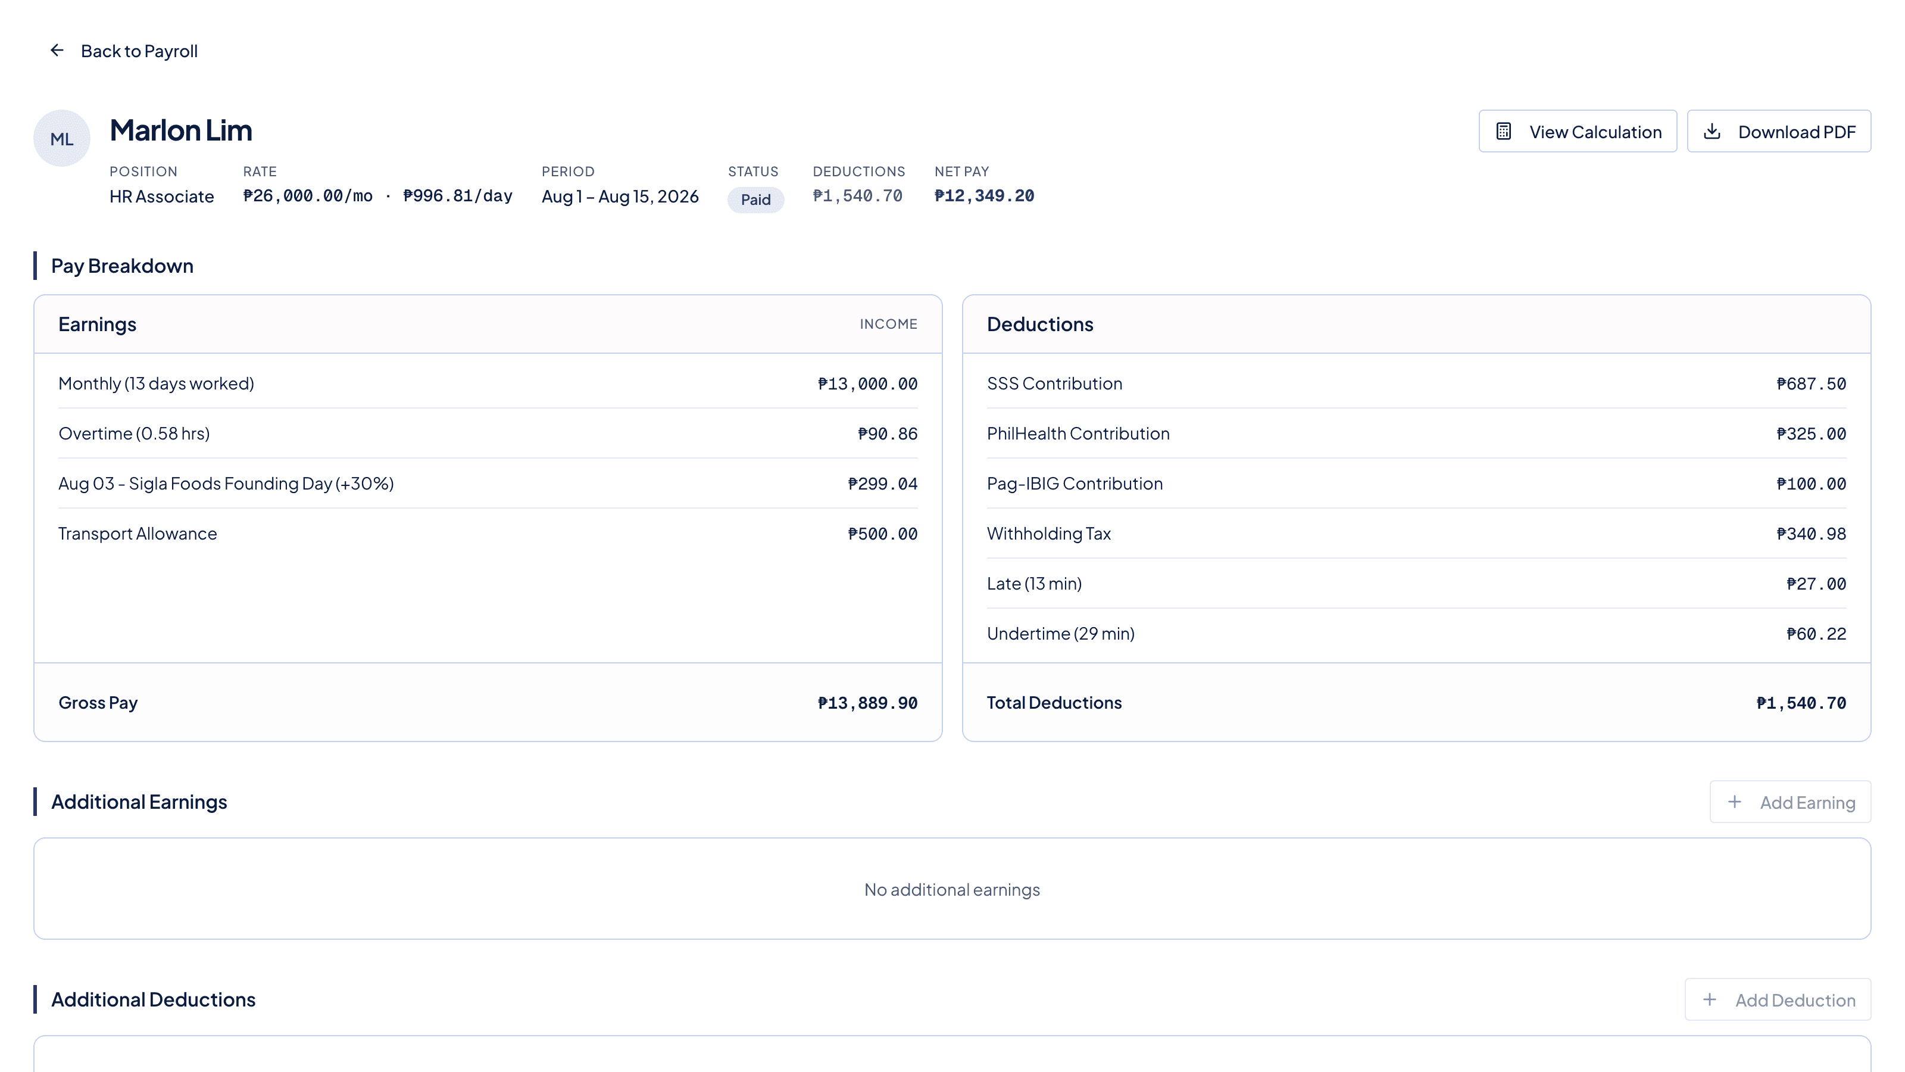Image resolution: width=1905 pixels, height=1072 pixels.
Task: Click the Paid status badge
Action: coord(756,200)
